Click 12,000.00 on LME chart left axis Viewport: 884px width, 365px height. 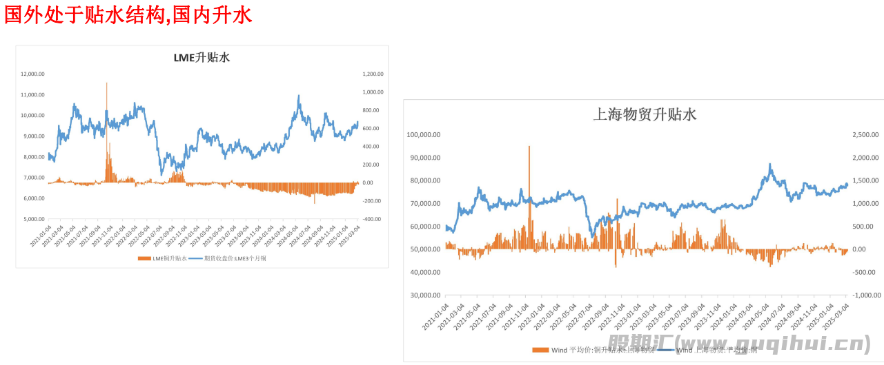(x=32, y=74)
